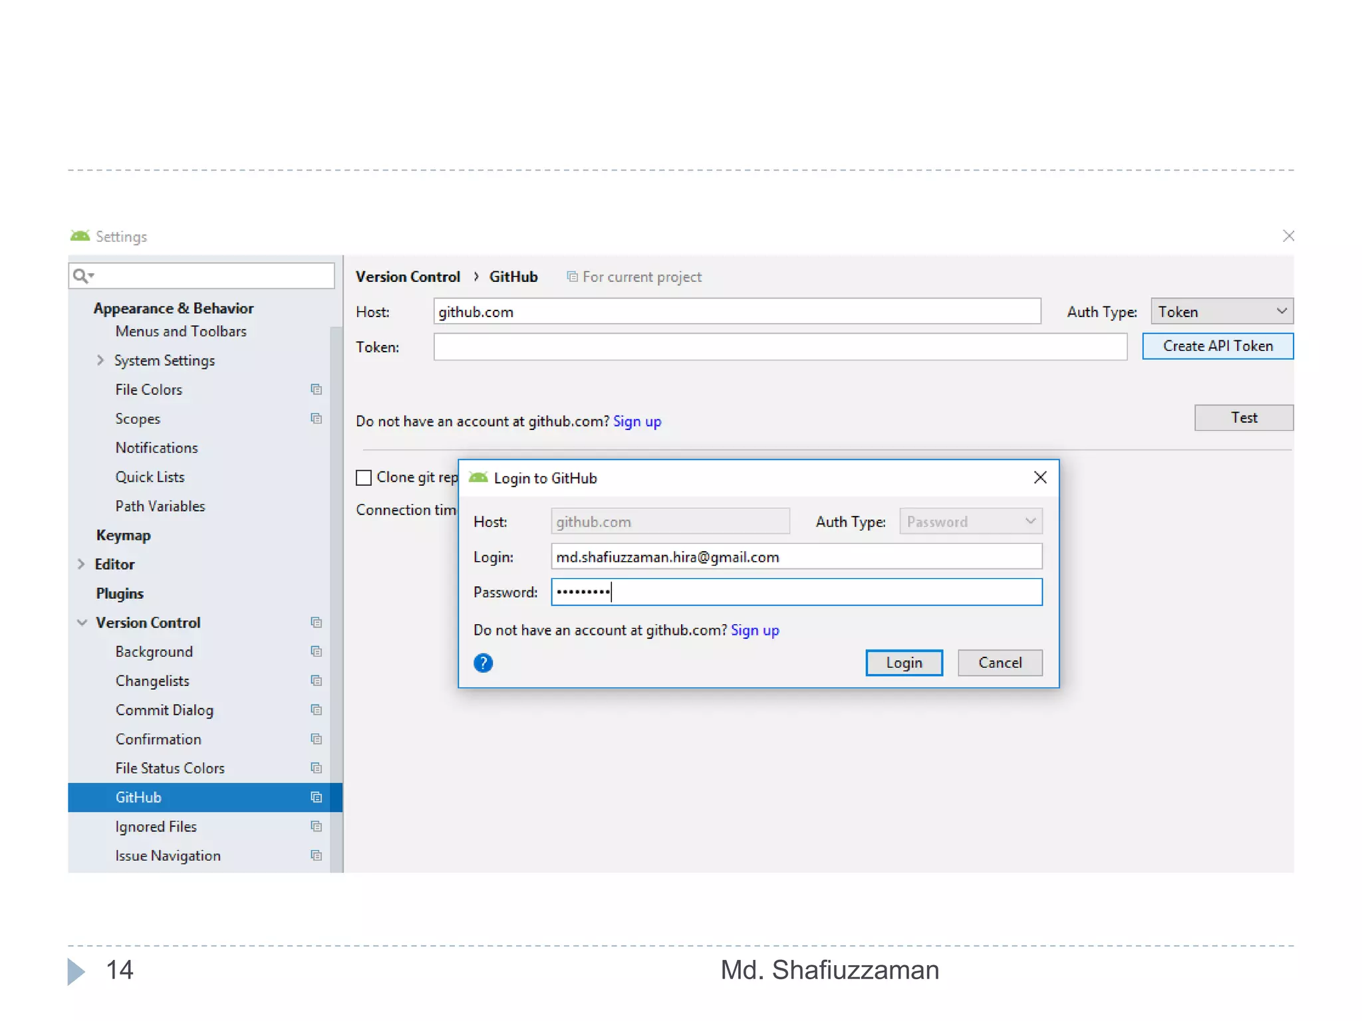The height and width of the screenshot is (1021, 1362).
Task: Select Notifications in the settings tree
Action: [156, 448]
